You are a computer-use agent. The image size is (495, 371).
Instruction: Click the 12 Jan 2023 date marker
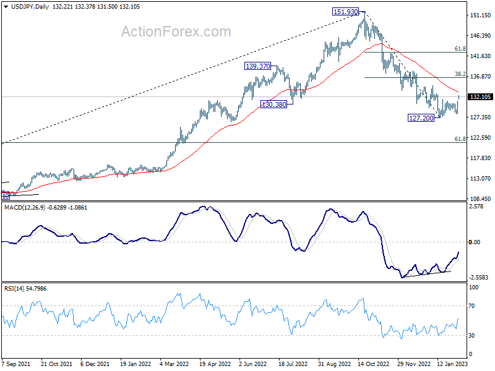(452, 364)
